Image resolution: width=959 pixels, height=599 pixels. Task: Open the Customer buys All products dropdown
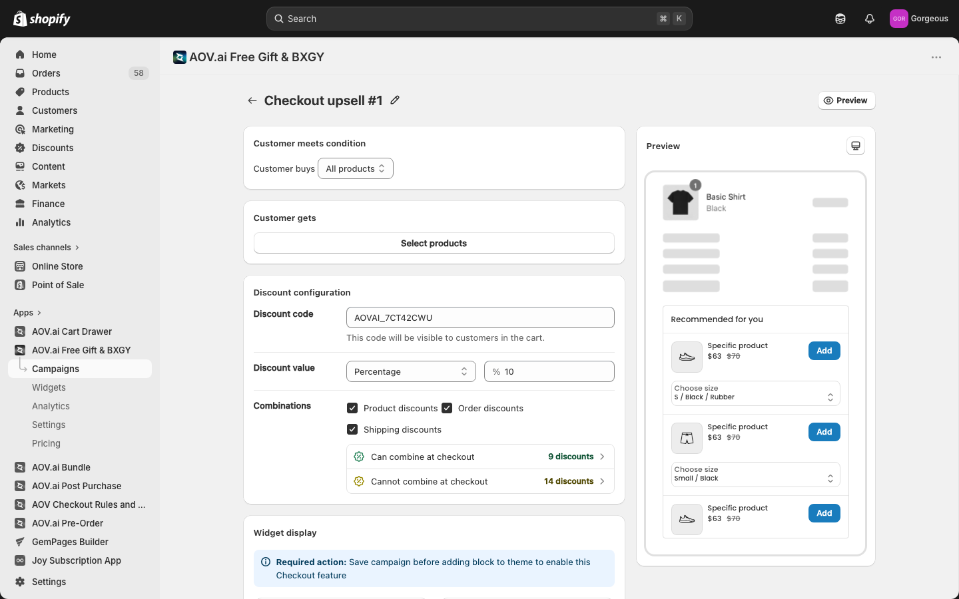[355, 168]
